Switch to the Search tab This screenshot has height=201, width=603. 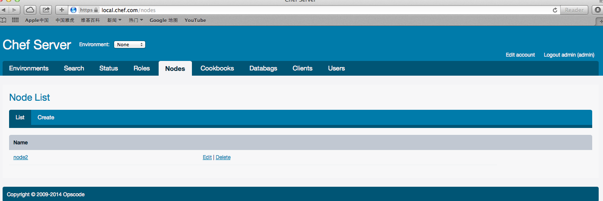(x=74, y=68)
